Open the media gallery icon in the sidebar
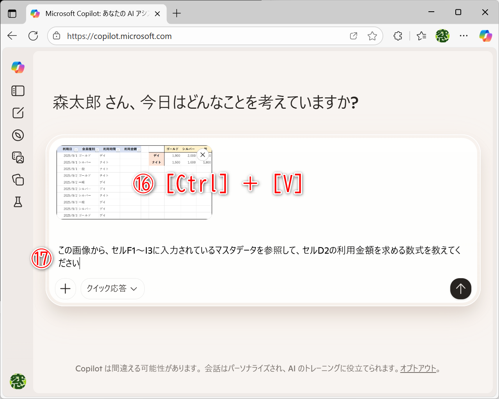Screen dimensions: 499x399 [x=18, y=158]
